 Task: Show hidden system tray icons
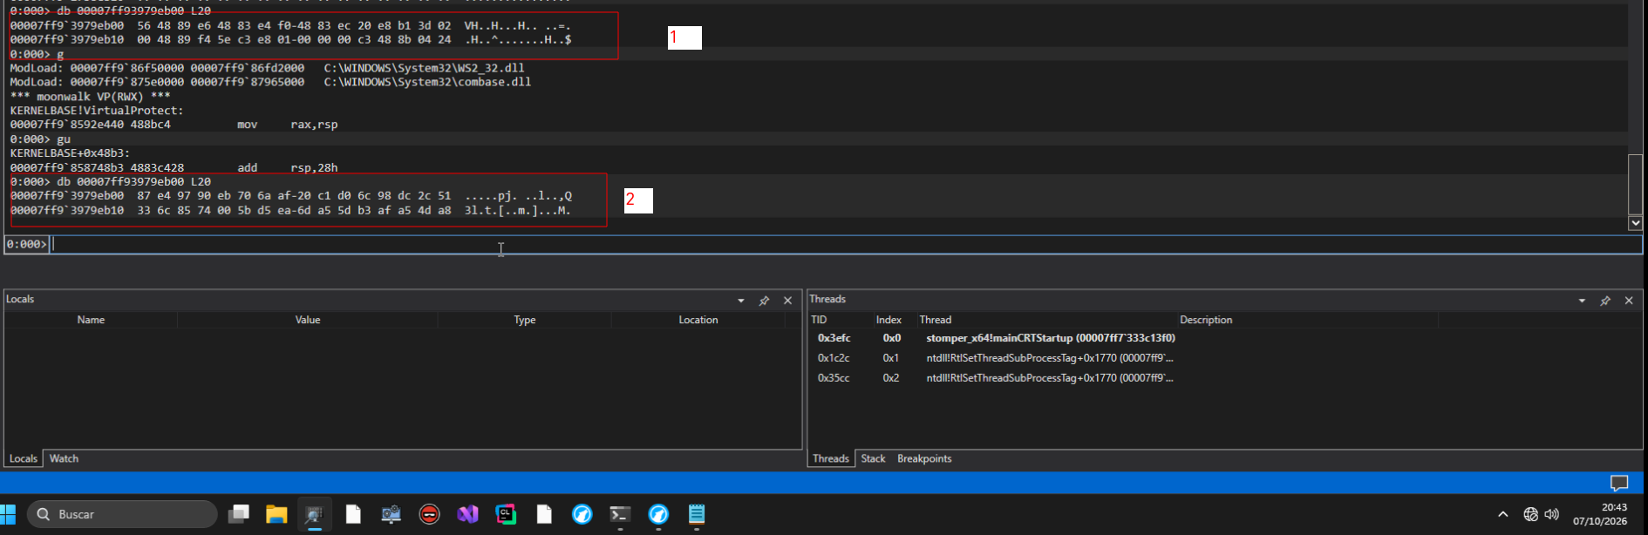(x=1502, y=514)
